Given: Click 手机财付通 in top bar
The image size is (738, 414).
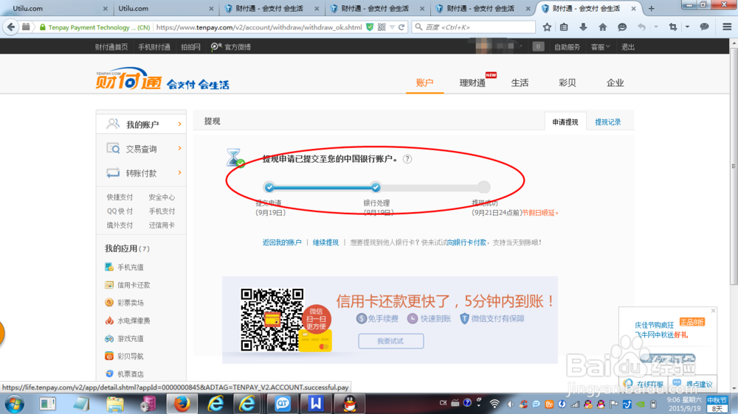Looking at the screenshot, I should click(154, 46).
